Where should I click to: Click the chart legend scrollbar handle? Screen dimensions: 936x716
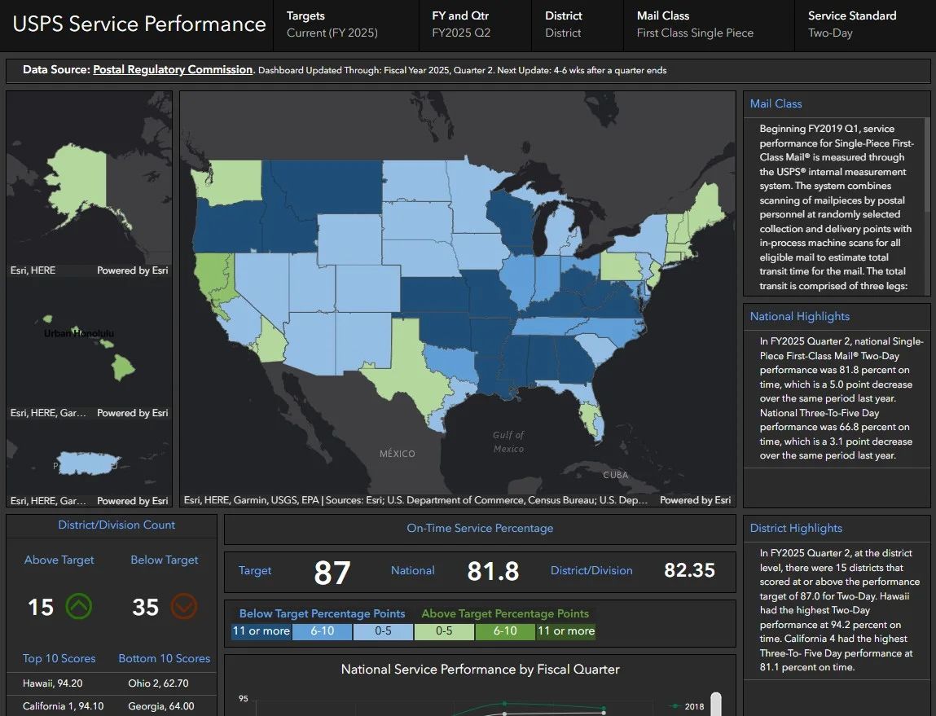[716, 704]
